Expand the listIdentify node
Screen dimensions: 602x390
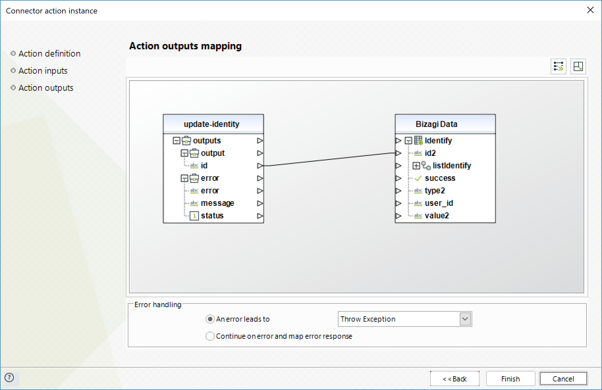click(416, 166)
